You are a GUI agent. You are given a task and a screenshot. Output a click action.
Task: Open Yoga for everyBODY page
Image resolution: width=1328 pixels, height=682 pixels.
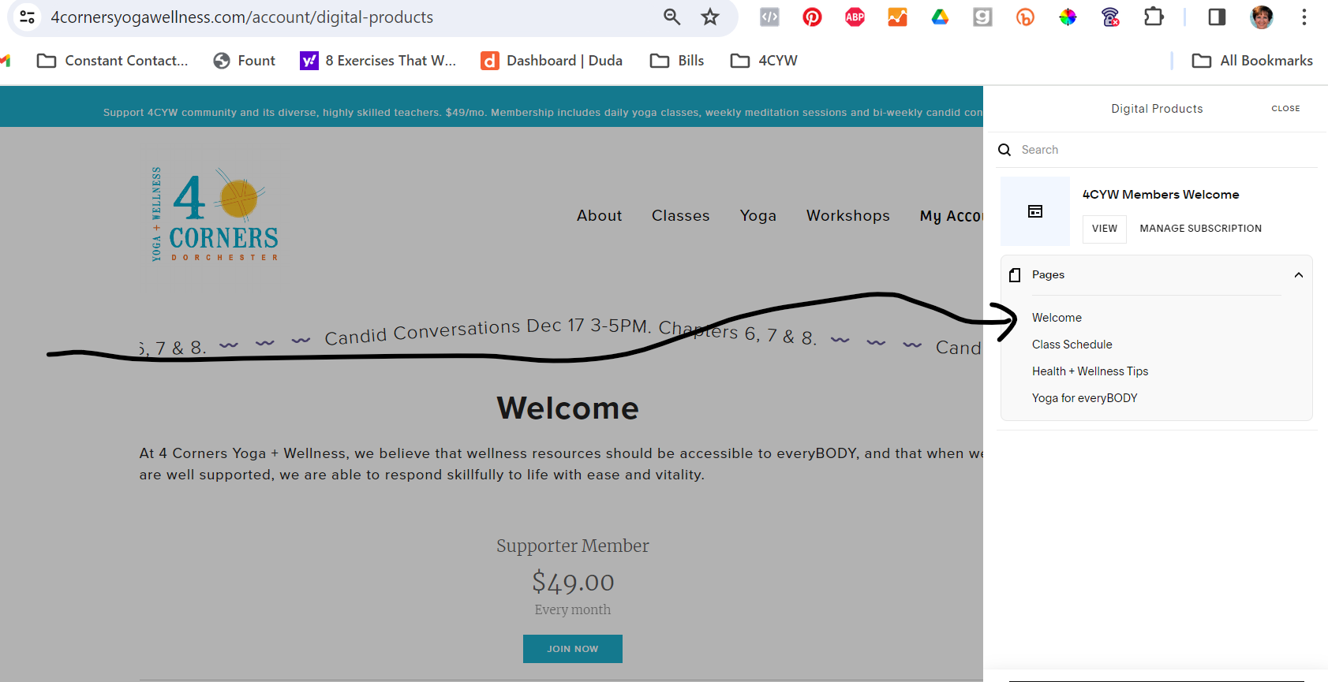[1084, 398]
